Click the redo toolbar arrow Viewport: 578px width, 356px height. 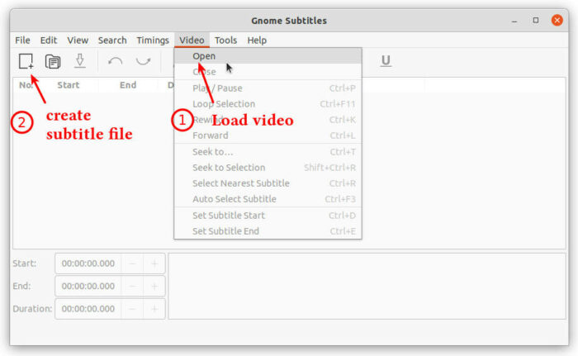coord(143,61)
